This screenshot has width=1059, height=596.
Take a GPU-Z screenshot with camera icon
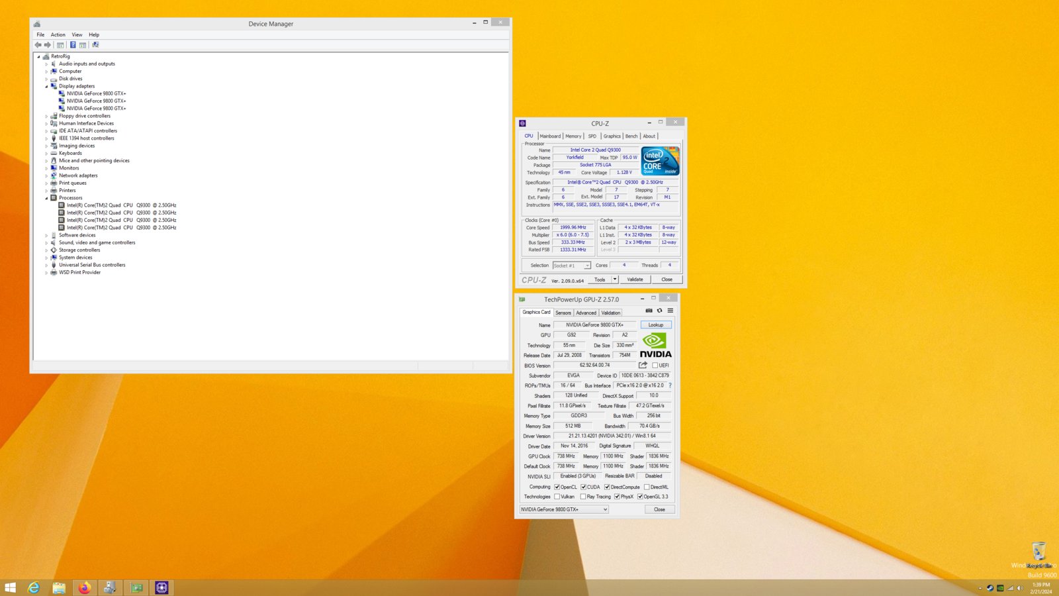649,311
